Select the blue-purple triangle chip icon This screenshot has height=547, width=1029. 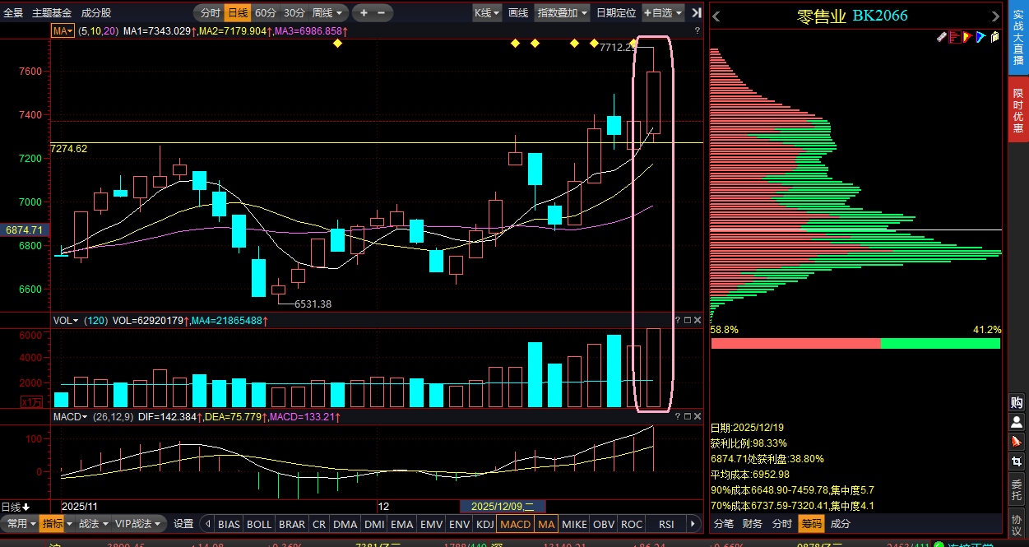(x=981, y=37)
